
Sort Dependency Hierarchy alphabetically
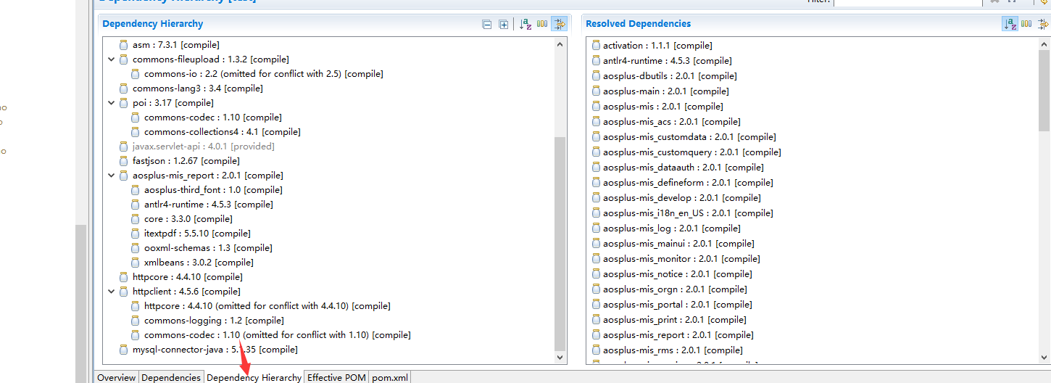525,24
